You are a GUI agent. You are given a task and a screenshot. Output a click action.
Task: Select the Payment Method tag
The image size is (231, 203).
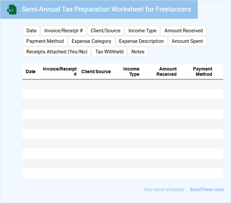(45, 41)
